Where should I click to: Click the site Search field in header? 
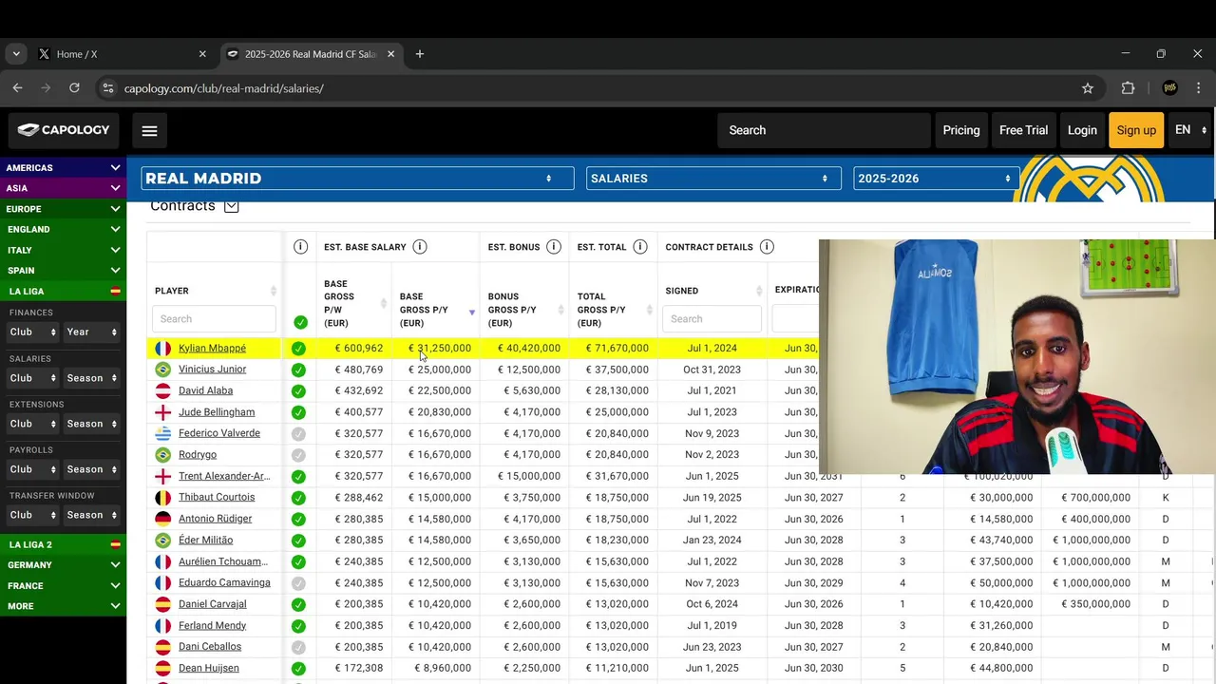pos(824,130)
